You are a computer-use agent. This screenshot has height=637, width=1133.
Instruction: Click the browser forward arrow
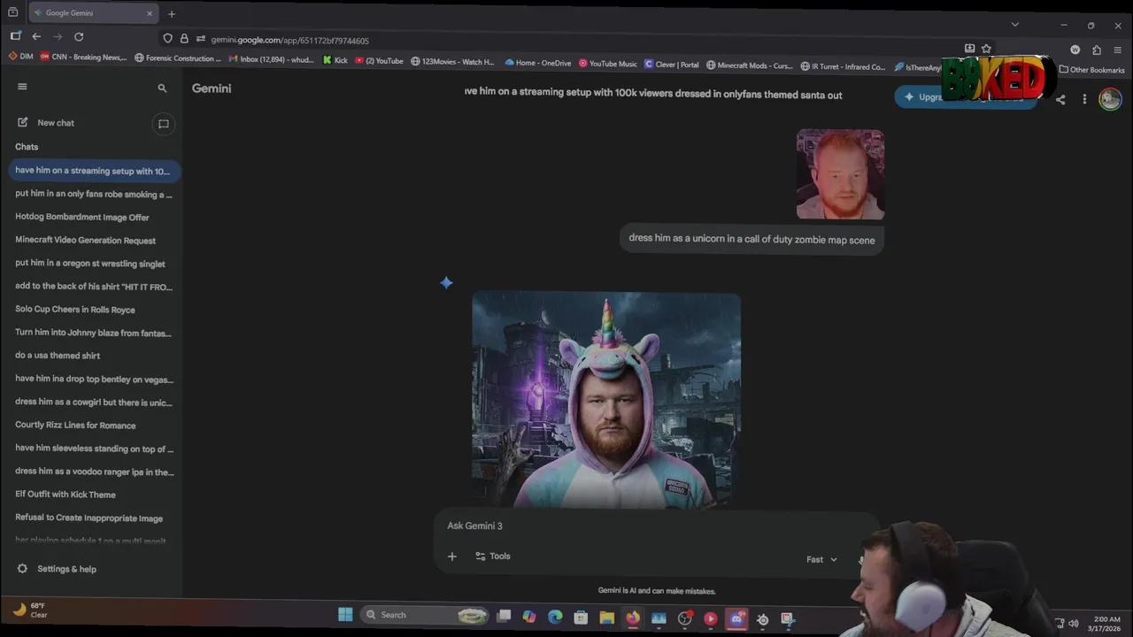(58, 36)
